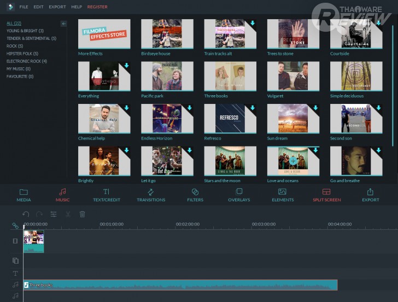Screen dimensions: 398x302
Task: Open Filmora Effects Store thumbnail
Action: point(104,33)
